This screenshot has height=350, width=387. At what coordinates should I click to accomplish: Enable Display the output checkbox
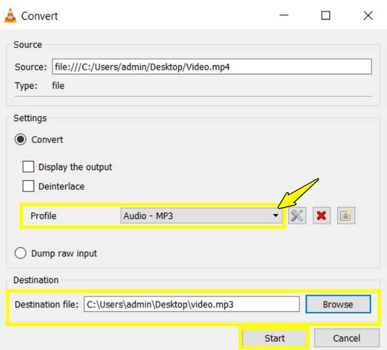click(28, 167)
